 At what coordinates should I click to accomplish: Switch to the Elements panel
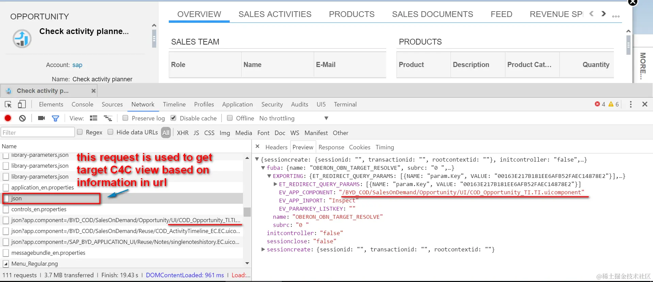pos(51,104)
